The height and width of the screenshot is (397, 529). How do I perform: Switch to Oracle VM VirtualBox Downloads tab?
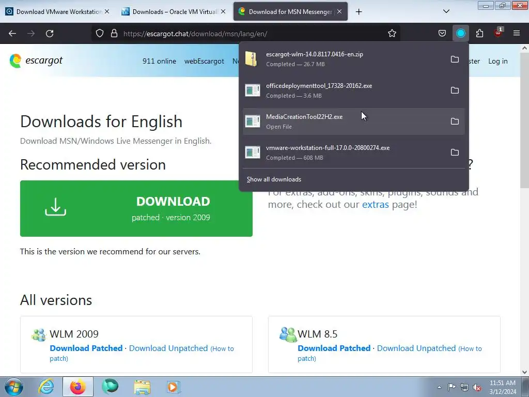pyautogui.click(x=174, y=11)
